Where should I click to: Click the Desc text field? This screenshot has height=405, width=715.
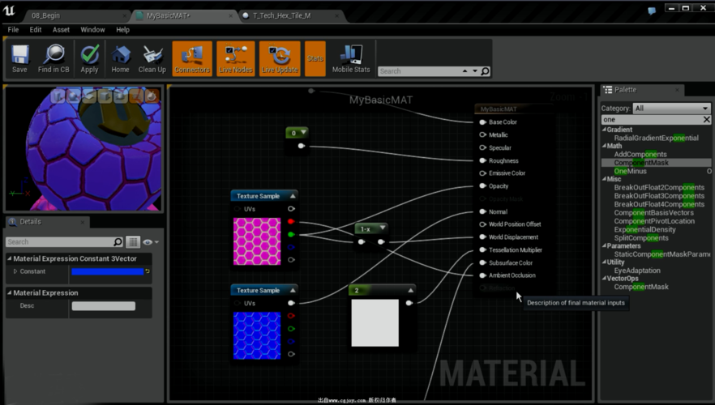(x=103, y=306)
